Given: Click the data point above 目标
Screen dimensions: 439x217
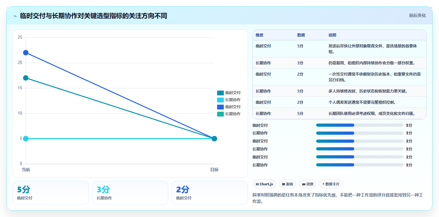Looking at the screenshot, I should click(214, 139).
